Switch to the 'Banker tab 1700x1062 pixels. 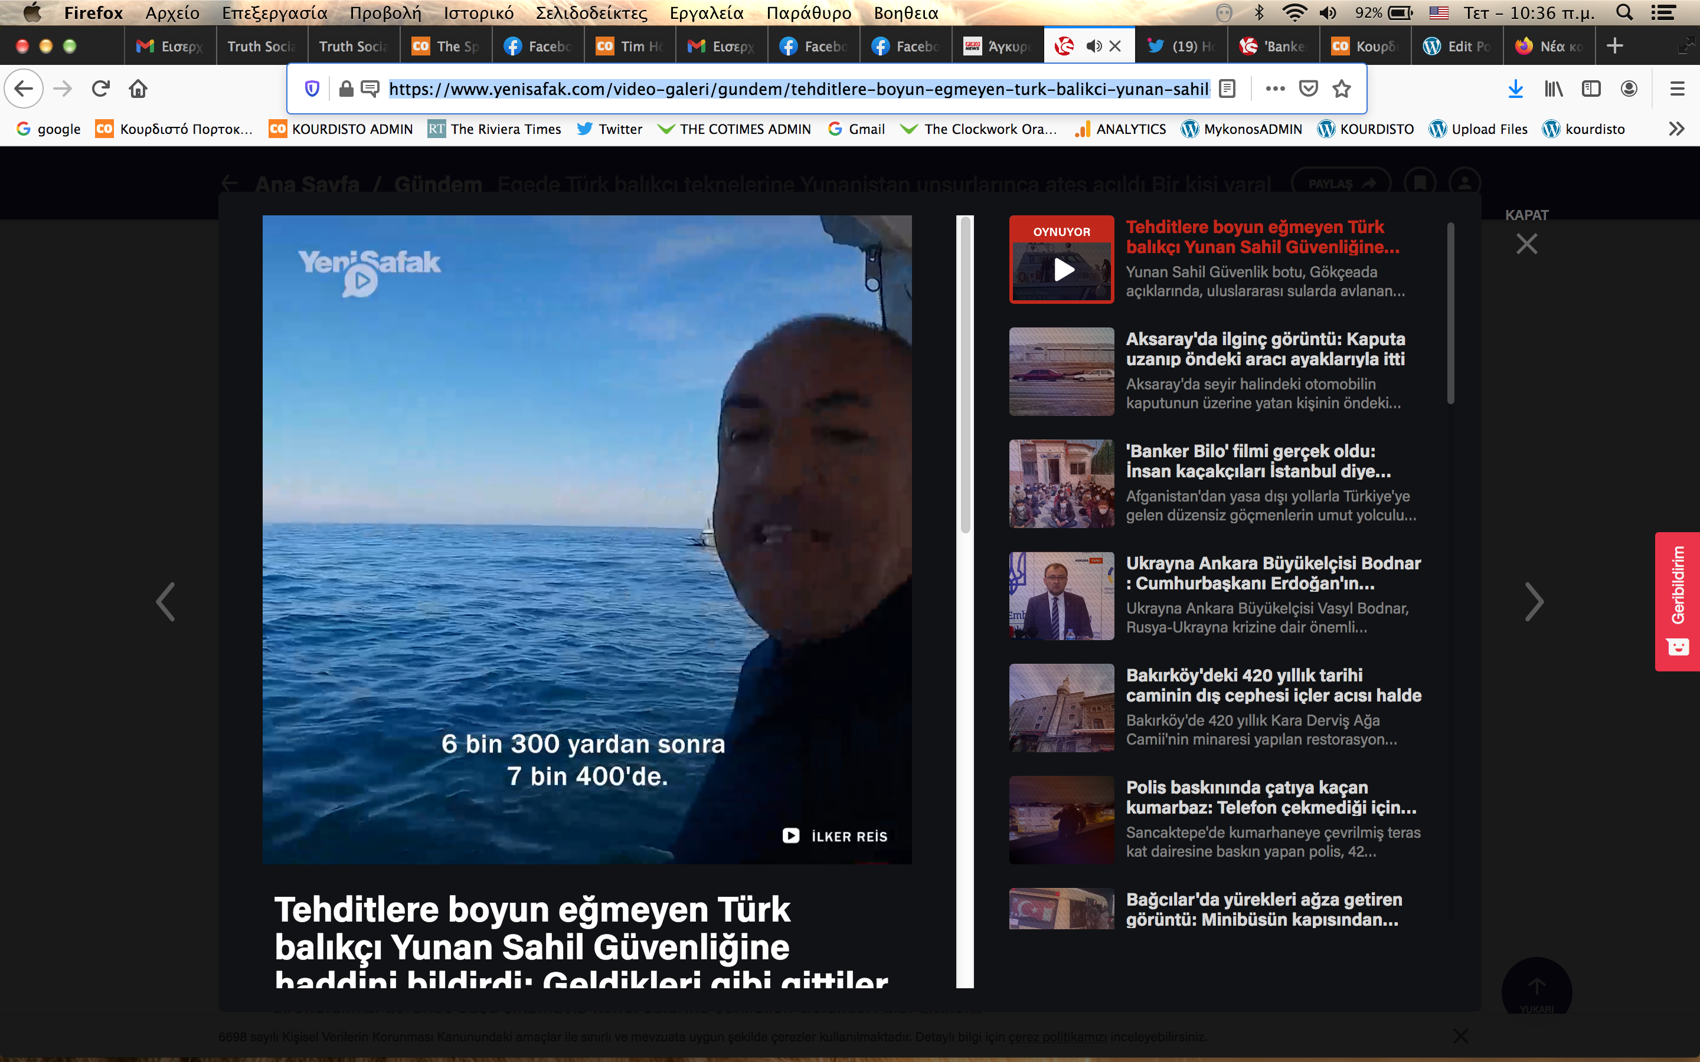point(1274,47)
